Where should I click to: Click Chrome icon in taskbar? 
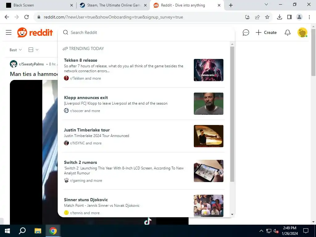(x=53, y=231)
